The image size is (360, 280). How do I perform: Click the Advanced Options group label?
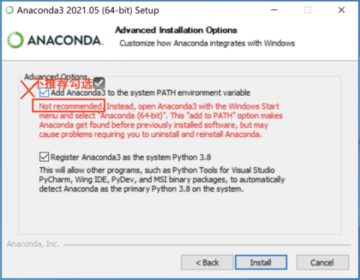point(56,76)
